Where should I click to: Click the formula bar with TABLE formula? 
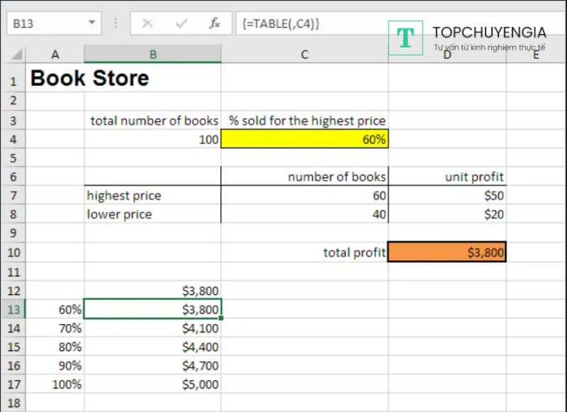[312, 23]
